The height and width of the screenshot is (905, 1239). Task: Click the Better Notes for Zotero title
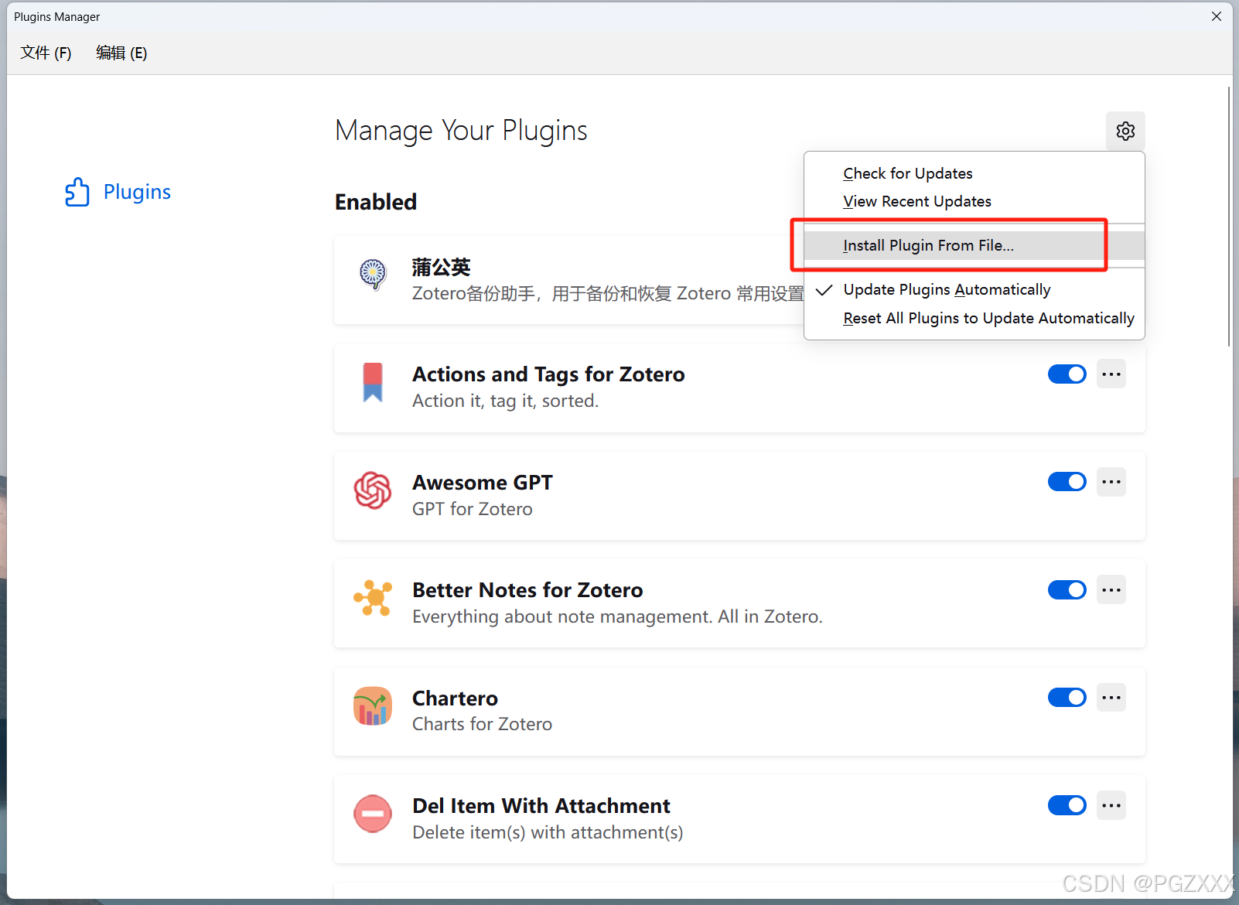[x=527, y=590]
